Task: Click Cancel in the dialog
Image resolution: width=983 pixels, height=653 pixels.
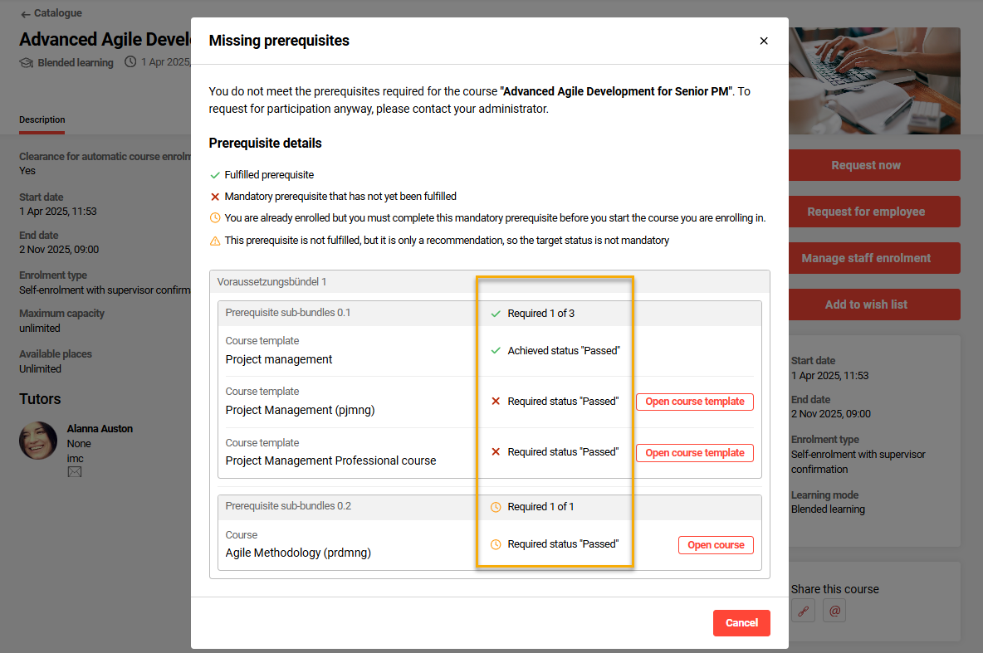Action: (741, 622)
